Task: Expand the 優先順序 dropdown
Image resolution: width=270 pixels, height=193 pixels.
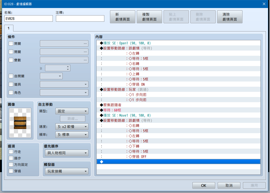Action: pyautogui.click(x=67, y=153)
